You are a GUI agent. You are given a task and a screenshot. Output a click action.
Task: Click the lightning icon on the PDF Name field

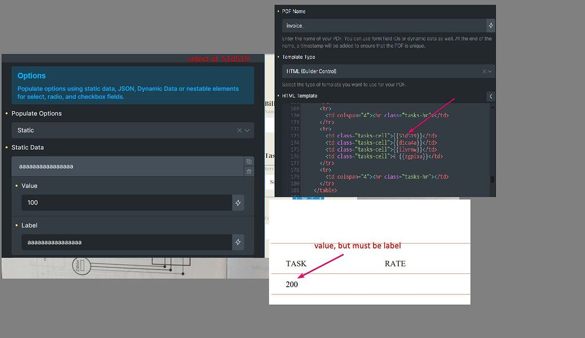(490, 25)
